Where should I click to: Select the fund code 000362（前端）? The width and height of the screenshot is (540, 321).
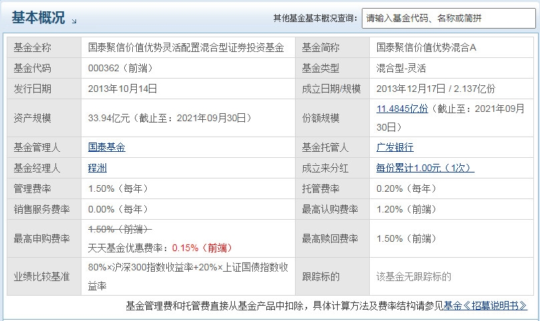pos(120,68)
